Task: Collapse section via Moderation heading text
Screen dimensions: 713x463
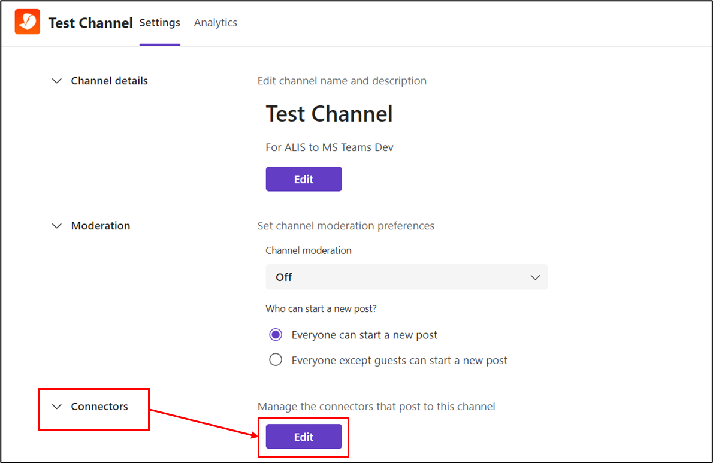Action: 101,226
